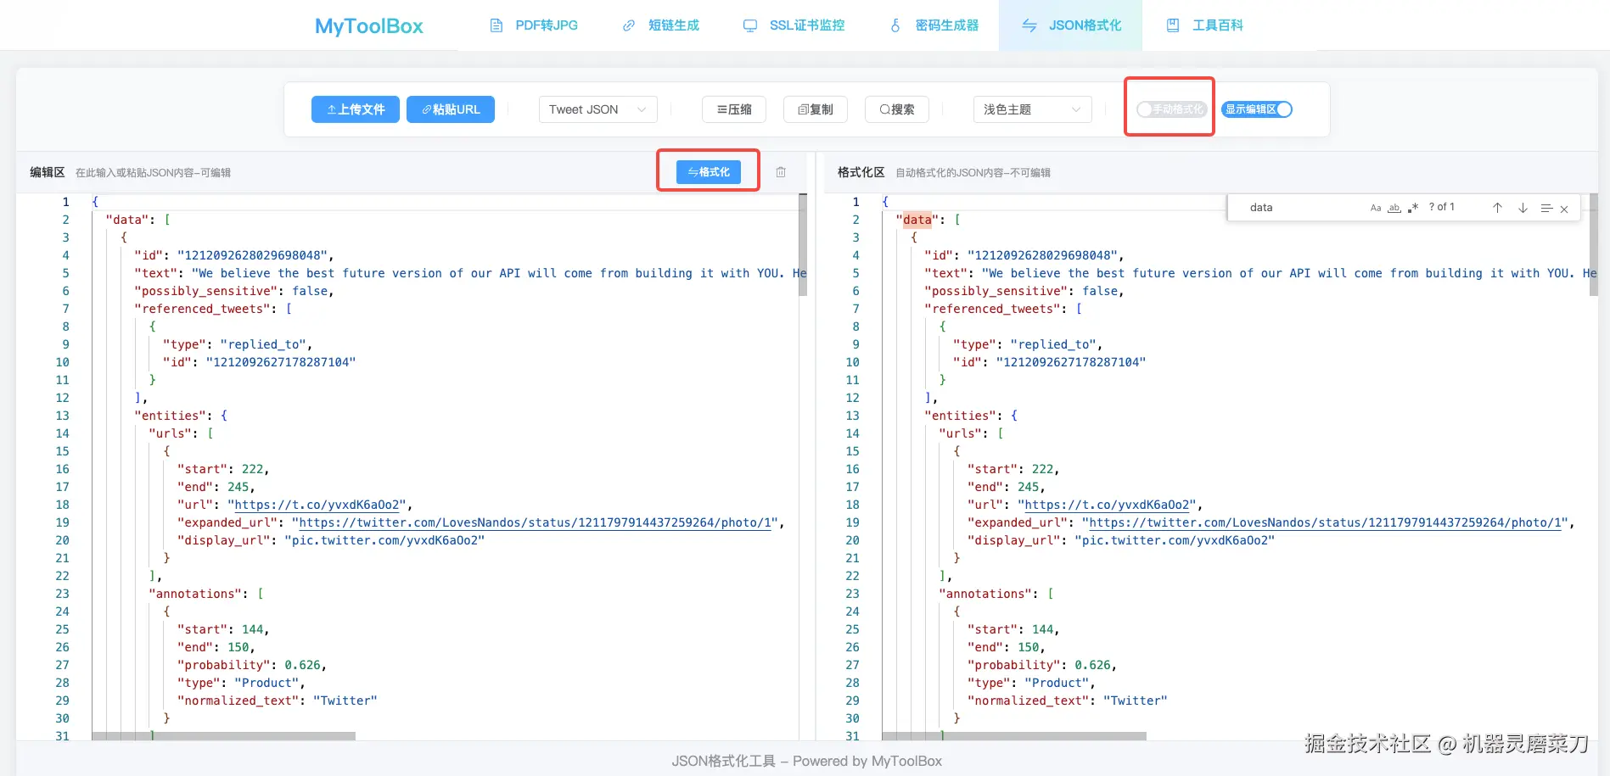Click the 粘贴URL button
This screenshot has height=776, width=1610.
coord(451,109)
